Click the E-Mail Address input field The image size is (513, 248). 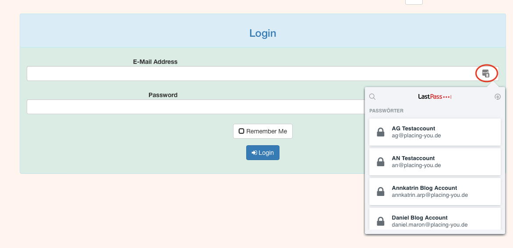pyautogui.click(x=250, y=73)
